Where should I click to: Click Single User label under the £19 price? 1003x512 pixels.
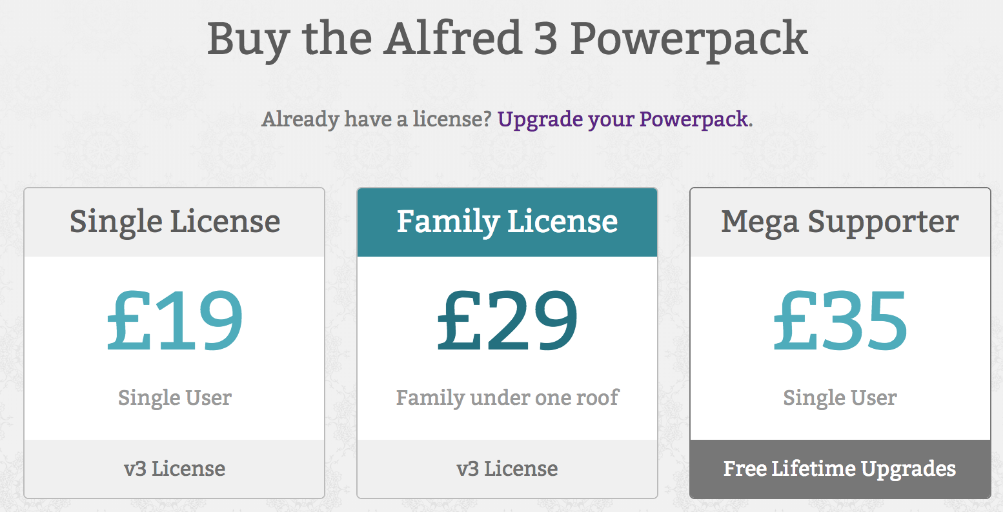tap(174, 398)
